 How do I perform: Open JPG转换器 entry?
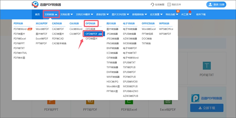coord(112,34)
